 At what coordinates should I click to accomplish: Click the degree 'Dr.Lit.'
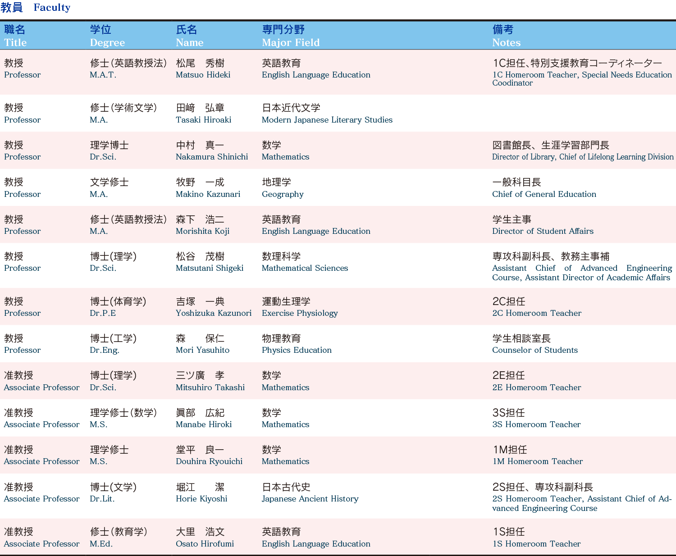coord(102,499)
